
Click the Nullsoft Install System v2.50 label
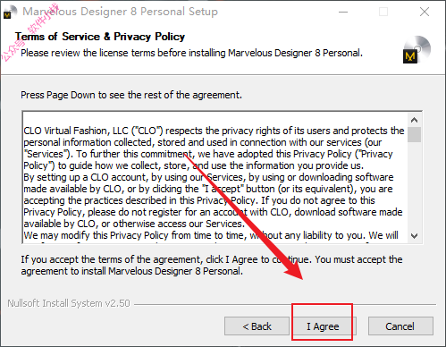(x=69, y=303)
